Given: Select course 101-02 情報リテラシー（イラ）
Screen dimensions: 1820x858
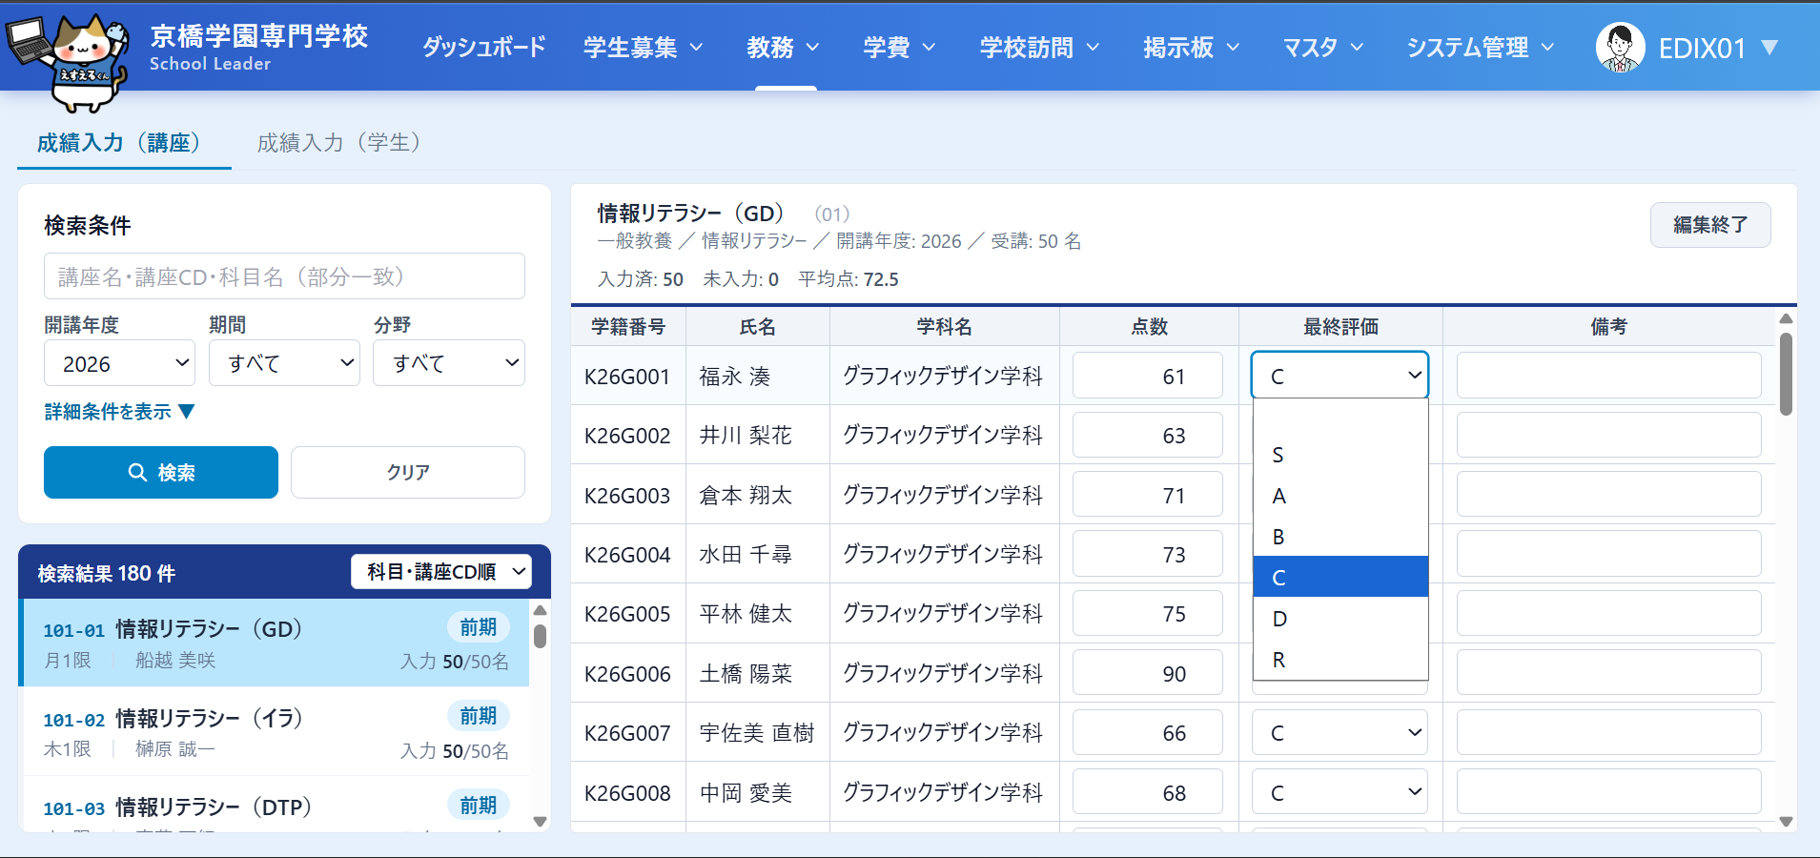Looking at the screenshot, I should tap(275, 732).
